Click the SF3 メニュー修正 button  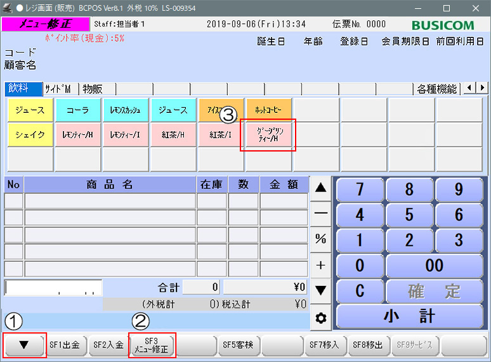[152, 346]
